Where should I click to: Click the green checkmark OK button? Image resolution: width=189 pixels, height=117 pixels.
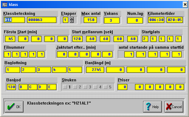(14, 107)
